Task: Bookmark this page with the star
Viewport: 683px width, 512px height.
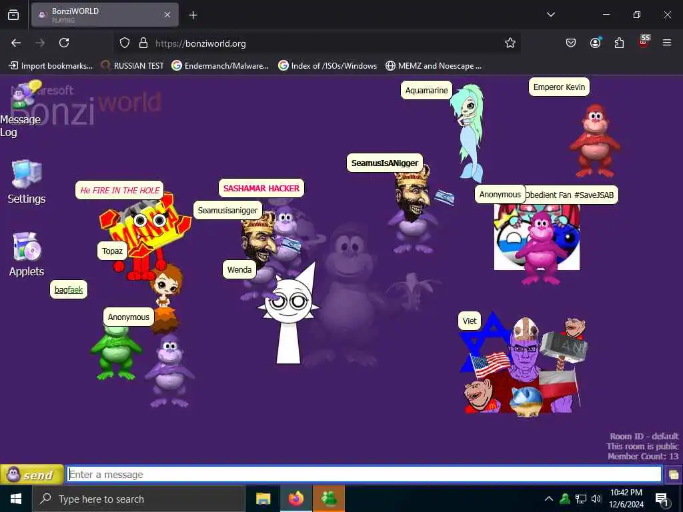Action: pyautogui.click(x=510, y=43)
